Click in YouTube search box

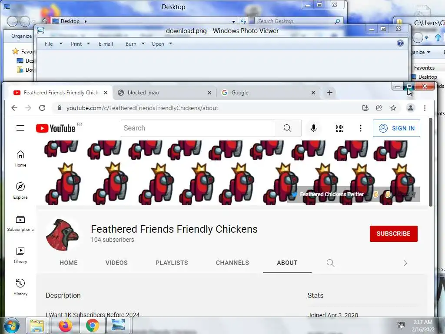198,128
